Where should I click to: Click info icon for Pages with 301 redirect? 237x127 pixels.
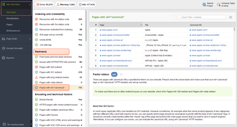(37, 72)
